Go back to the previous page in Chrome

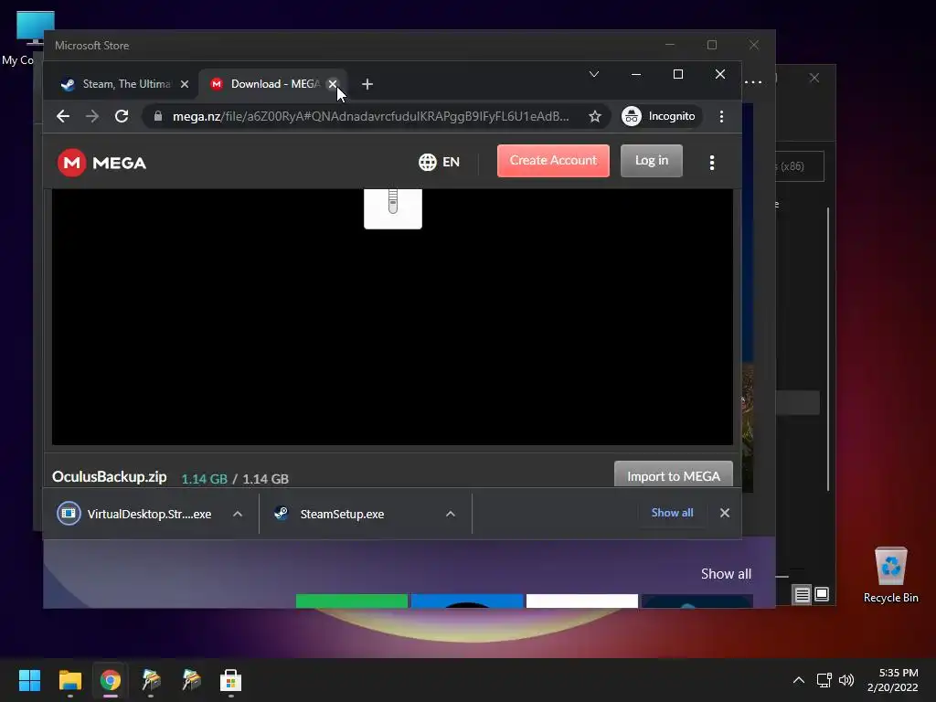63,116
